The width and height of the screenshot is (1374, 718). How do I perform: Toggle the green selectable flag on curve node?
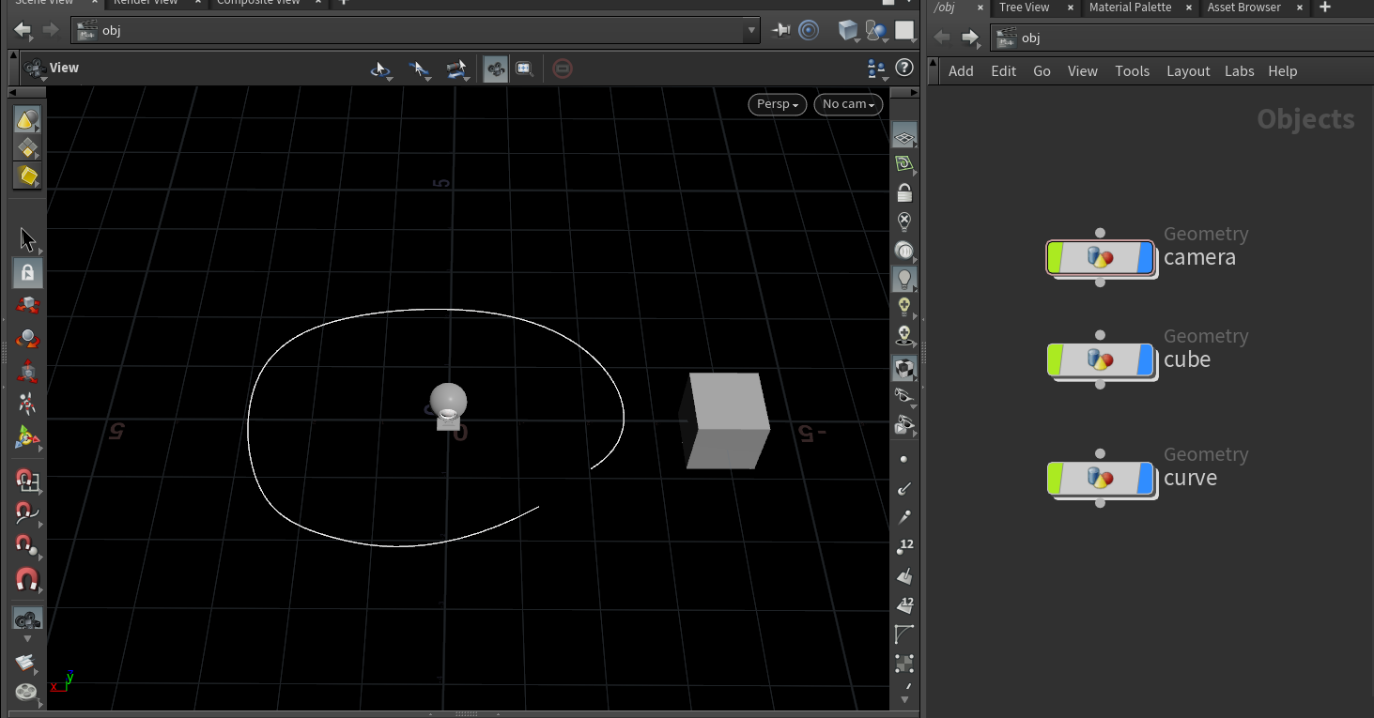pos(1056,479)
